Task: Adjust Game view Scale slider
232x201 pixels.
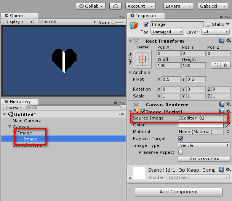Action: click(x=118, y=22)
